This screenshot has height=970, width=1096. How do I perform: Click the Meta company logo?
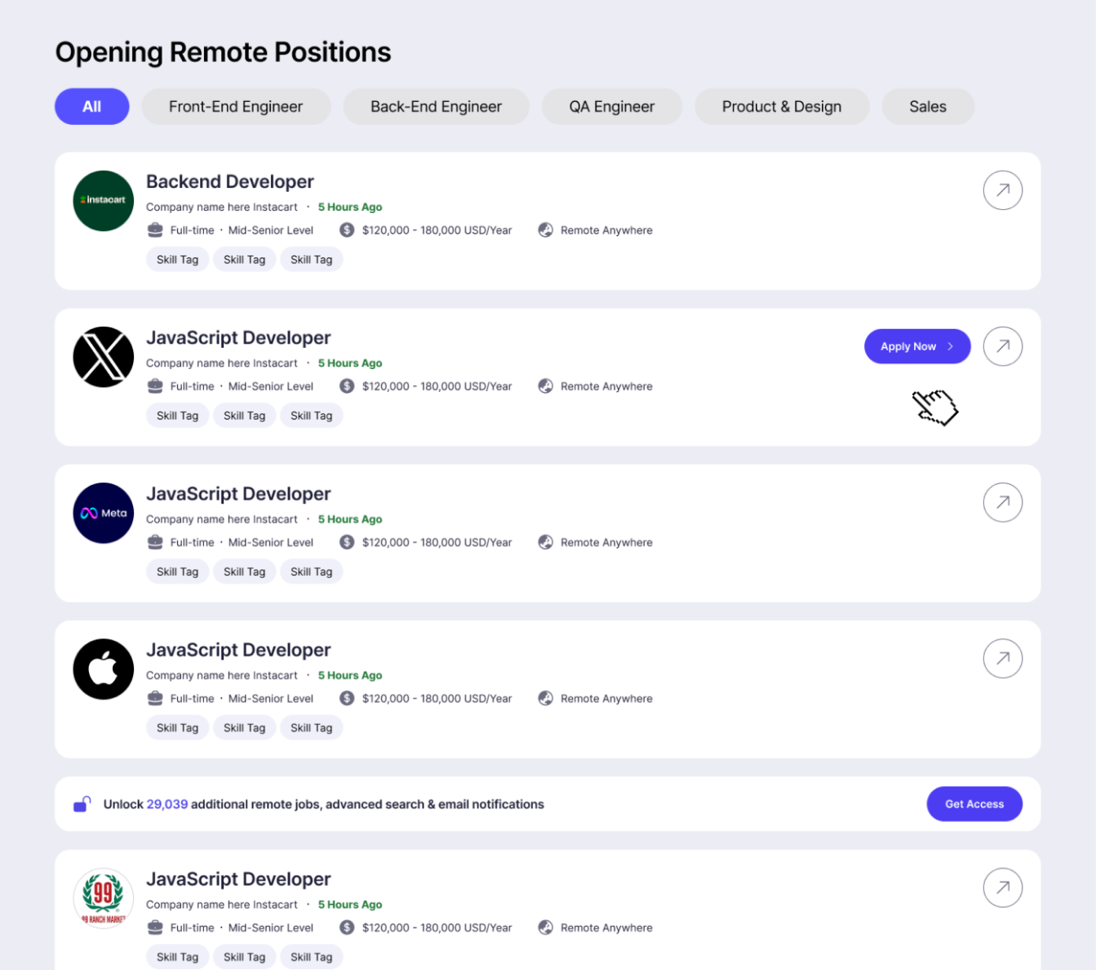point(104,513)
